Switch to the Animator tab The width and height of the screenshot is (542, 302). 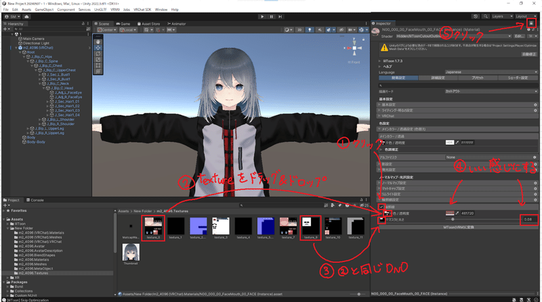pos(177,24)
